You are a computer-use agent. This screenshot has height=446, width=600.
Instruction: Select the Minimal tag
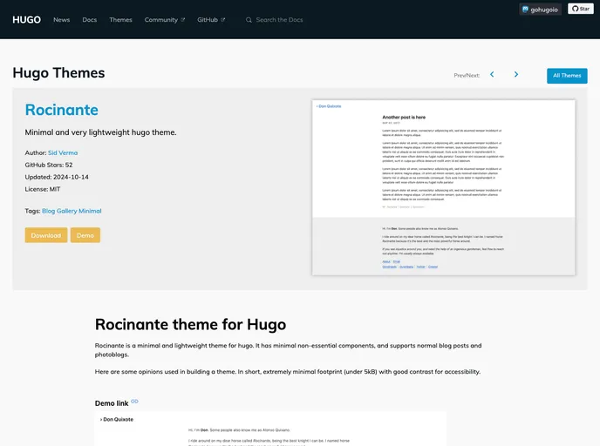pyautogui.click(x=90, y=211)
